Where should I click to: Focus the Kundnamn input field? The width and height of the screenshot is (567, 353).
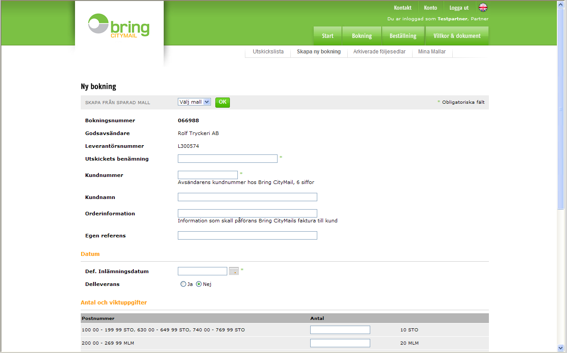coord(248,197)
